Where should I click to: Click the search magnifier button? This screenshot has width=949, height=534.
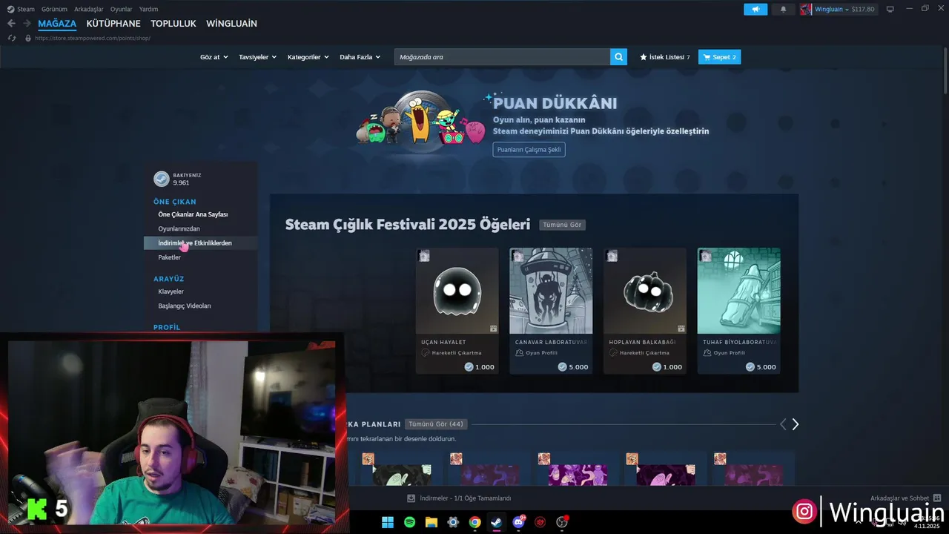point(618,57)
